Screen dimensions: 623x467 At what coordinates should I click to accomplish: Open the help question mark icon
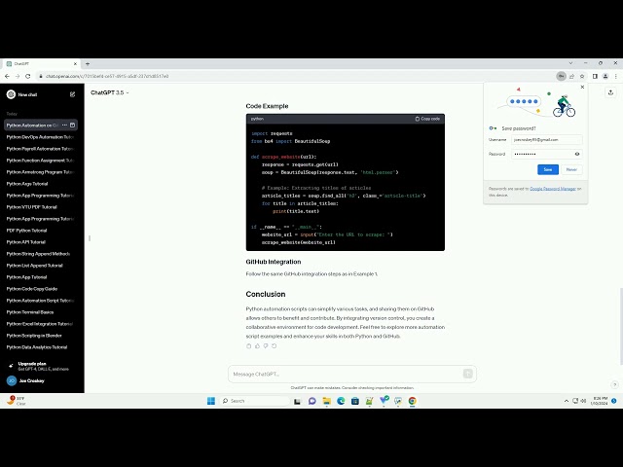pyautogui.click(x=614, y=384)
